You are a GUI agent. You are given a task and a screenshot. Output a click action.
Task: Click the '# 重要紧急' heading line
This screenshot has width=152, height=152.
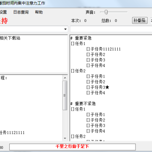[81, 38]
